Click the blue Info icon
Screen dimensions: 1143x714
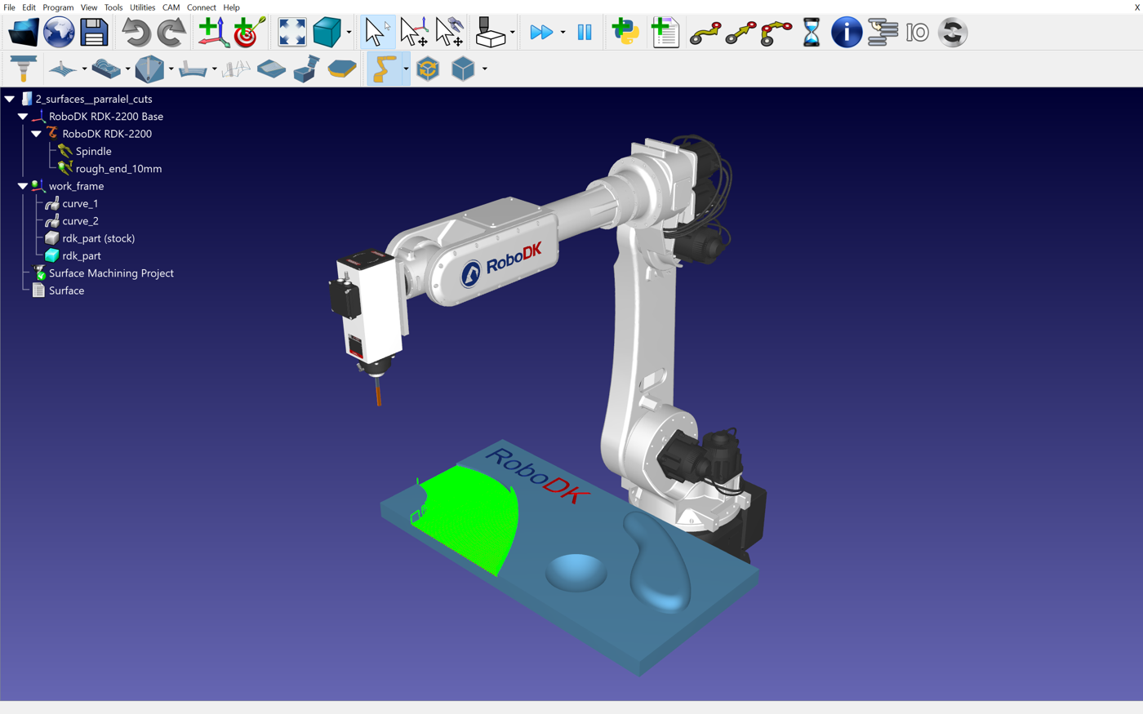click(847, 32)
